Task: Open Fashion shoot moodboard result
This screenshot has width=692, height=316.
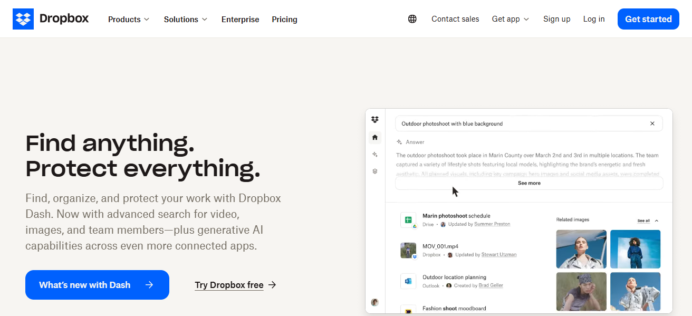Action: coord(454,309)
